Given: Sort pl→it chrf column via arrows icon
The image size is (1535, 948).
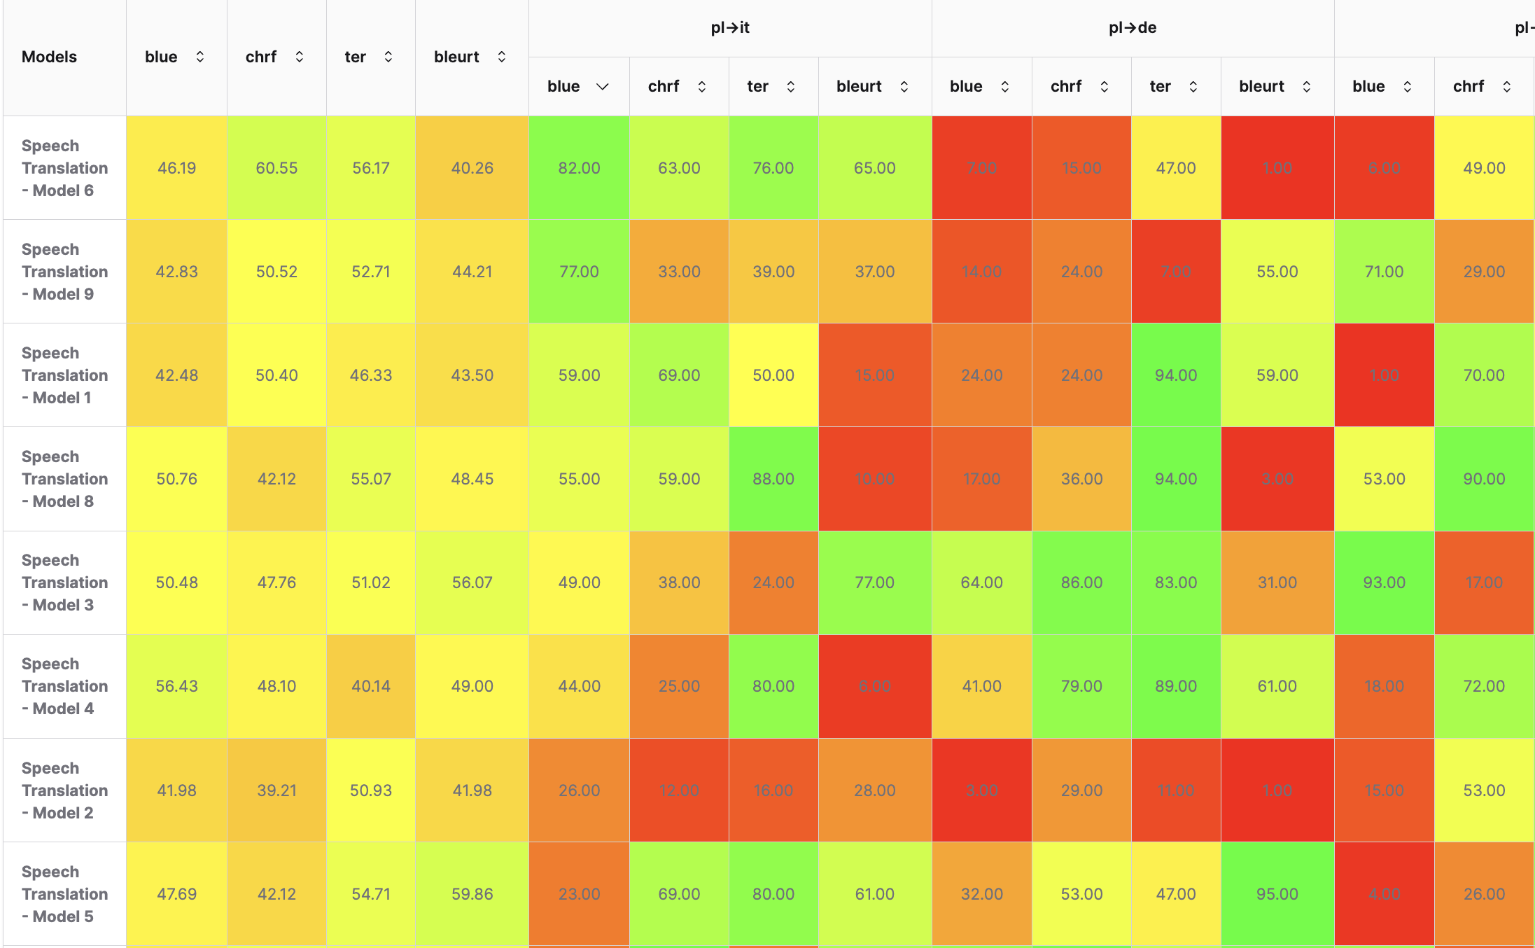Looking at the screenshot, I should [x=701, y=86].
